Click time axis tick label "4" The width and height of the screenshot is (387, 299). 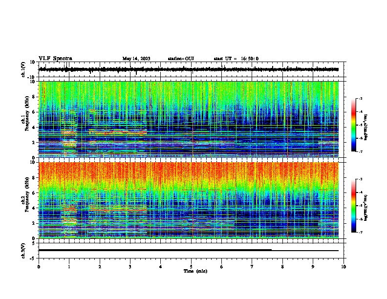(161, 267)
